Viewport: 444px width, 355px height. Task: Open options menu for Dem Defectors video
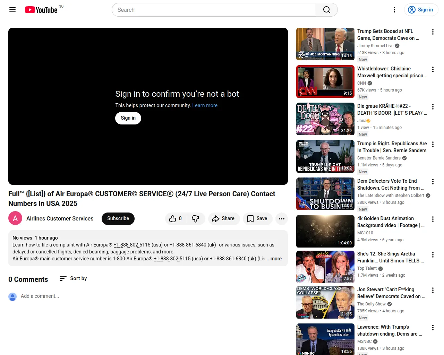pos(433,182)
